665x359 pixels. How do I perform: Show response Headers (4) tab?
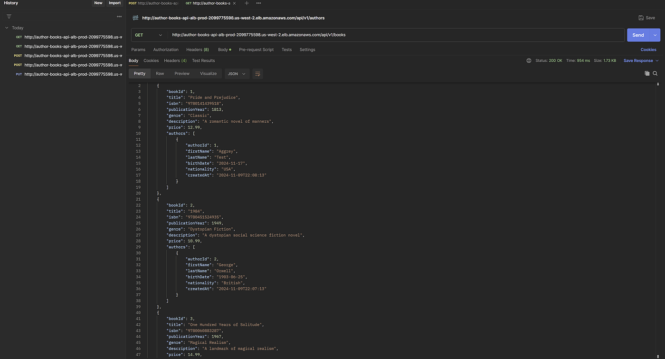coord(175,61)
